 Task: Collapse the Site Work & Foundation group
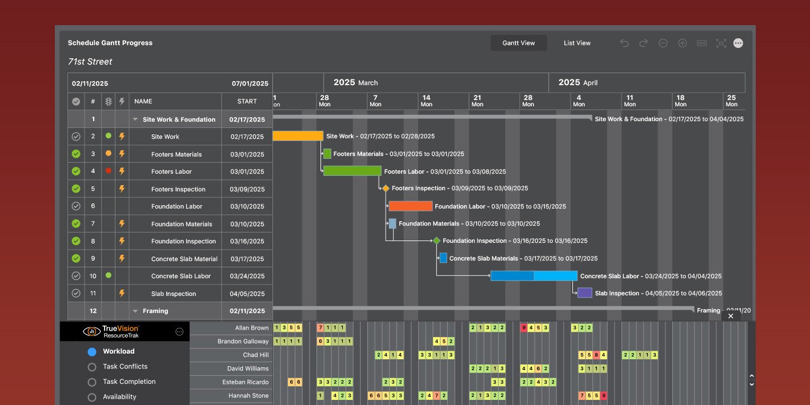(x=135, y=119)
